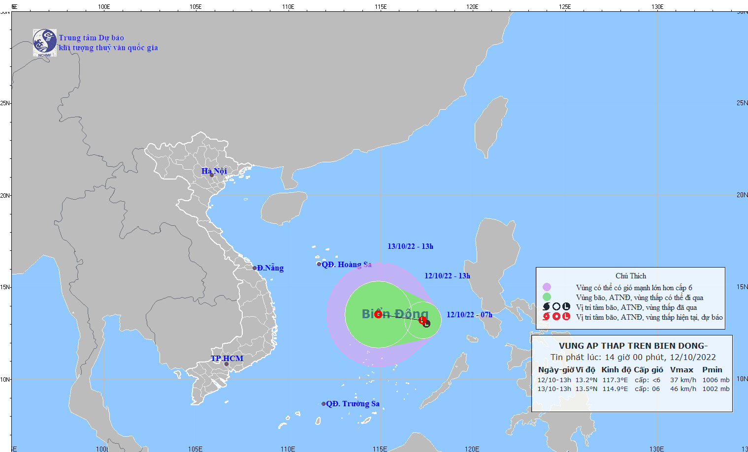This screenshot has height=452, width=748.
Task: Click the TP.HCM city marker dot
Action: [227, 364]
